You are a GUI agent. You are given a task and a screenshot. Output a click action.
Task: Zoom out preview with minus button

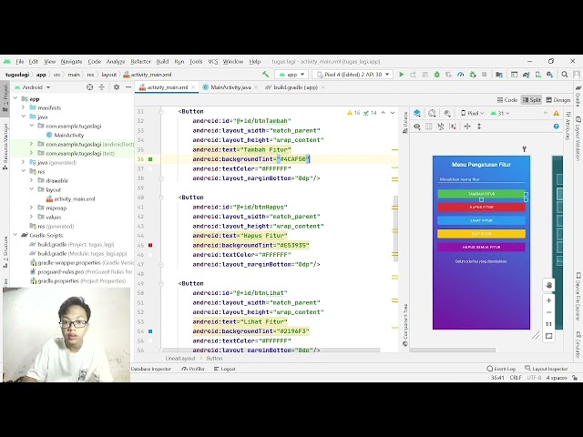[x=548, y=312]
